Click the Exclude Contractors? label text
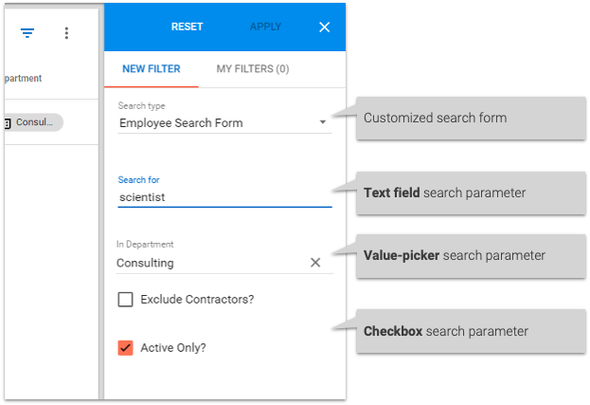The height and width of the screenshot is (405, 590). pyautogui.click(x=197, y=300)
